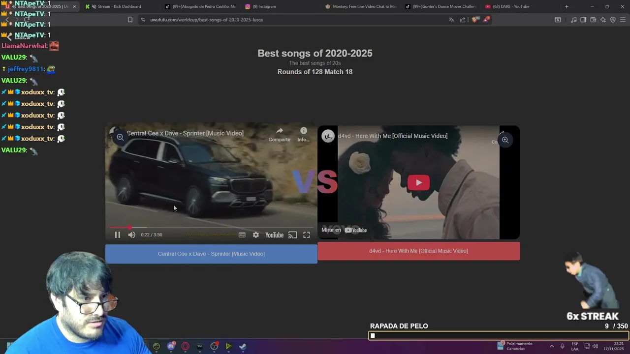Image resolution: width=630 pixels, height=354 pixels.
Task: Open Brave Shields lion icon
Action: click(x=474, y=20)
